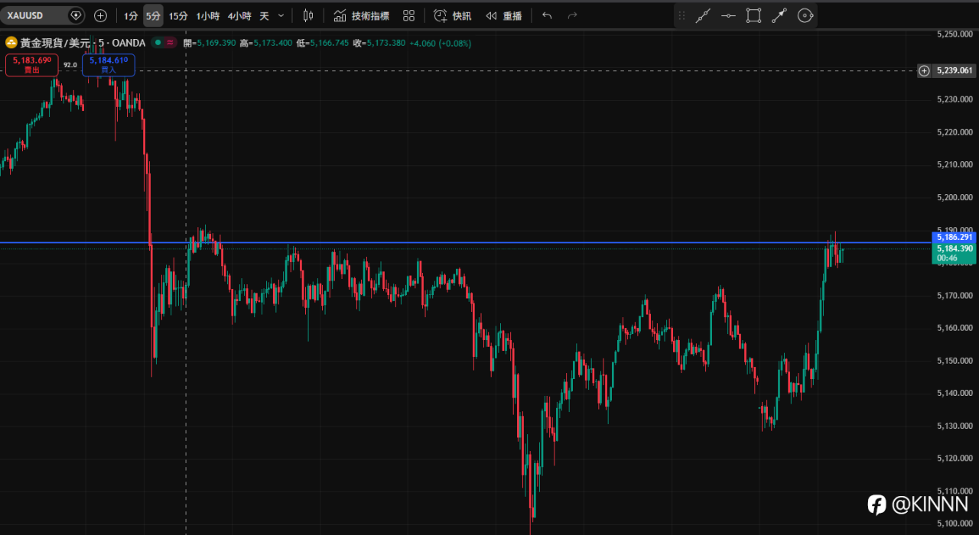Select the 1小時 timeframe

click(207, 15)
